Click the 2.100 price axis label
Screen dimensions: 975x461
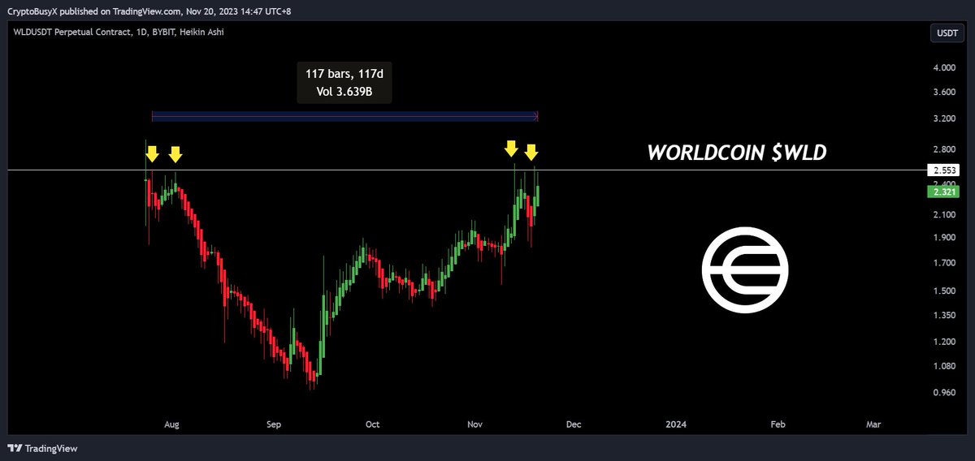point(944,214)
